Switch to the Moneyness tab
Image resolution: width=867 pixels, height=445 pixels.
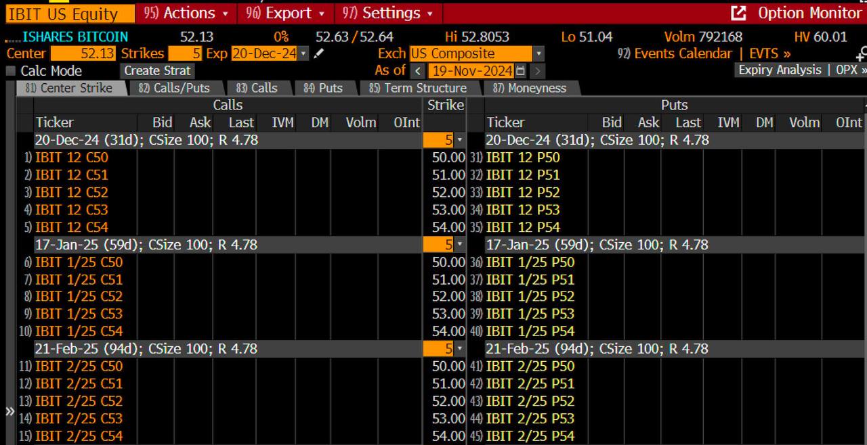(x=530, y=88)
